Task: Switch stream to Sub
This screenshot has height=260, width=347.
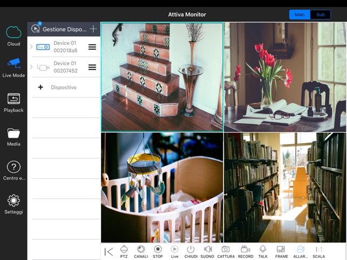Action: pyautogui.click(x=321, y=15)
